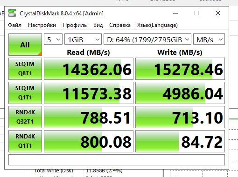Click the RND4K Q32T1 write value 713.10
The width and height of the screenshot is (238, 177).
tap(180, 117)
